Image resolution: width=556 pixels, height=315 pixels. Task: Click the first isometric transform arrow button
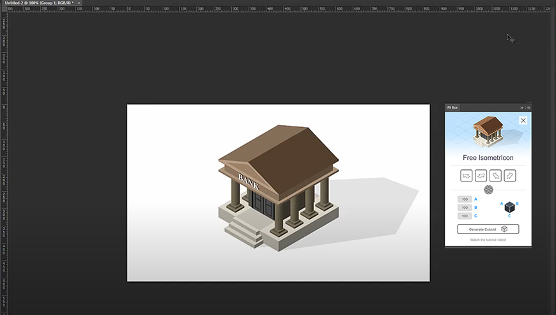pyautogui.click(x=467, y=176)
